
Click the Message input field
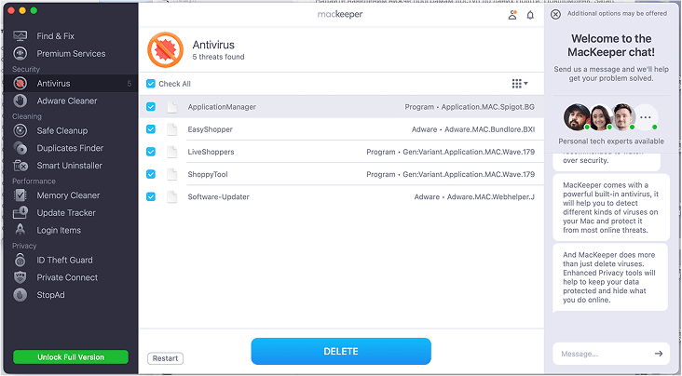605,354
